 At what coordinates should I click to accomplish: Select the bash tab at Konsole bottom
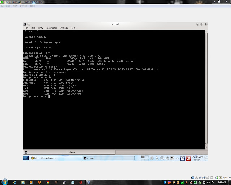coord(69,152)
